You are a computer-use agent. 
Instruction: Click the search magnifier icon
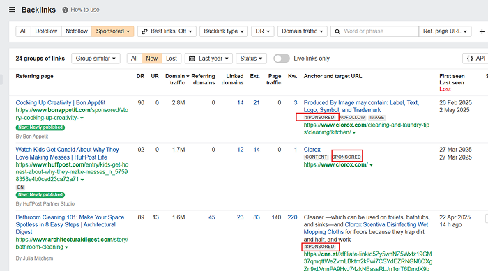(337, 31)
